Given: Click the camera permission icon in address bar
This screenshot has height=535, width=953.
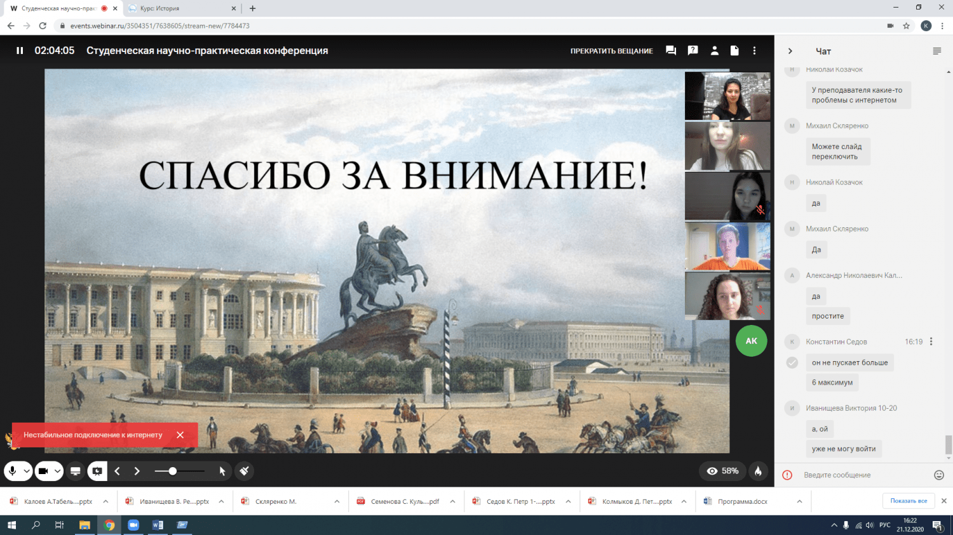Looking at the screenshot, I should pyautogui.click(x=890, y=26).
